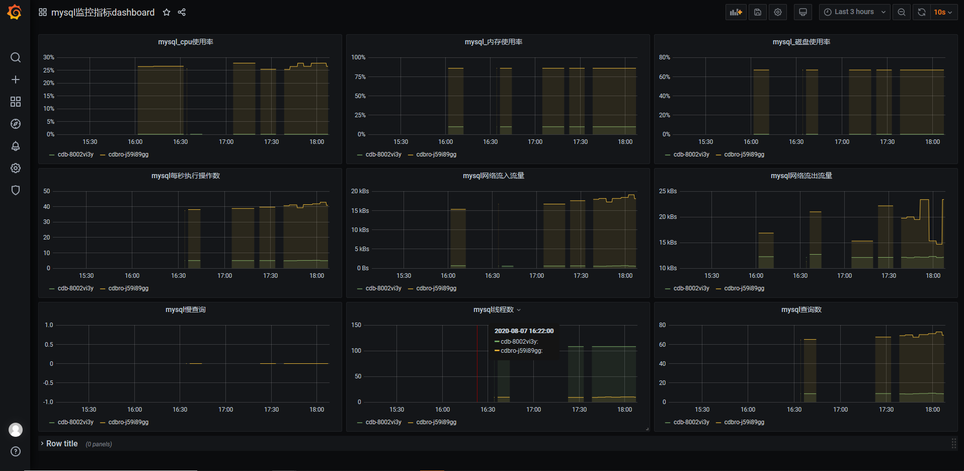Click the 17:00 gridline in mysql慢查询 graph
The height and width of the screenshot is (471, 964).
225,363
